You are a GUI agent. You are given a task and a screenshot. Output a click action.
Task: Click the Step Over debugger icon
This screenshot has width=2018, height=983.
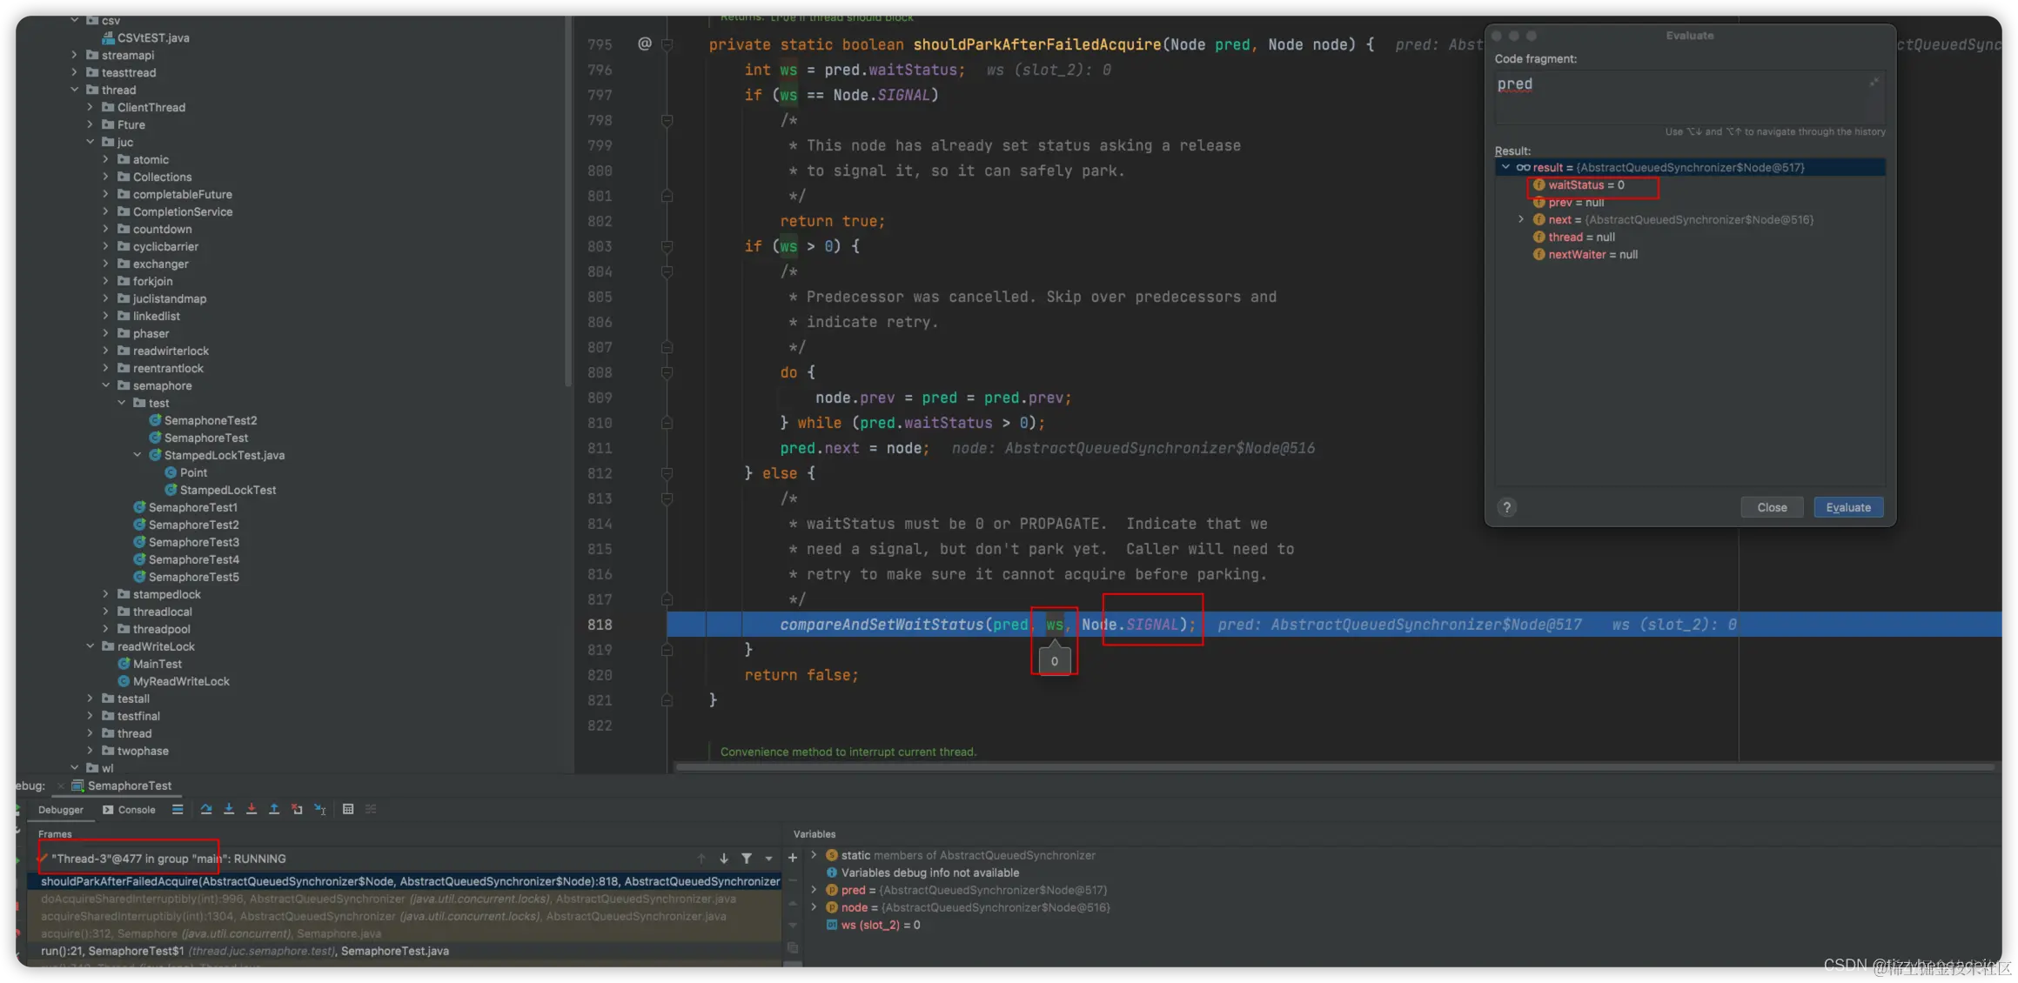tap(206, 809)
